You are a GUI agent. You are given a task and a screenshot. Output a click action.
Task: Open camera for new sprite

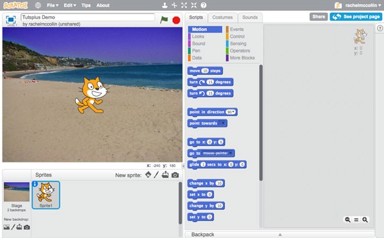coord(175,175)
